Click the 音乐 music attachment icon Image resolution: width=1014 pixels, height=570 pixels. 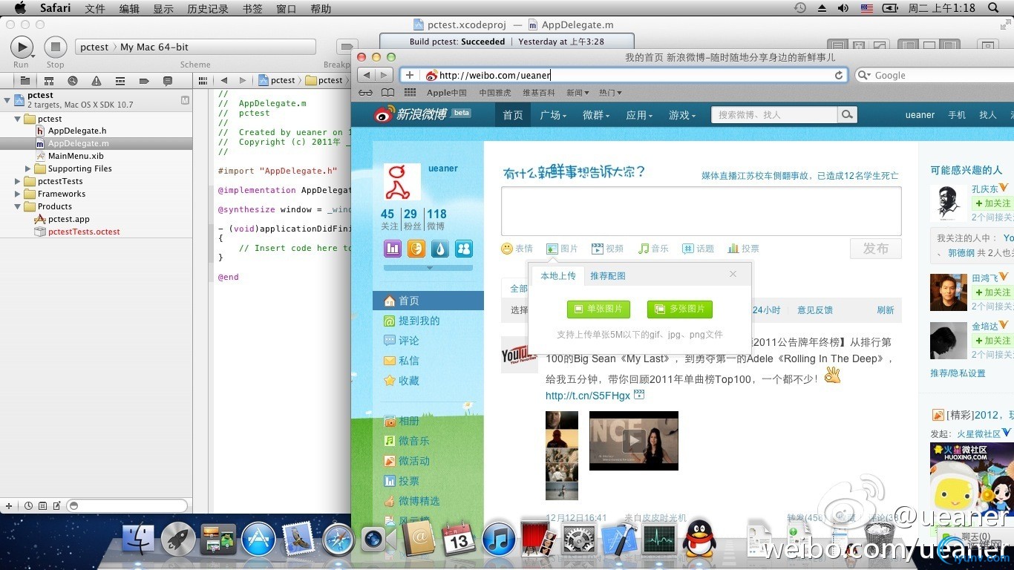coord(644,249)
